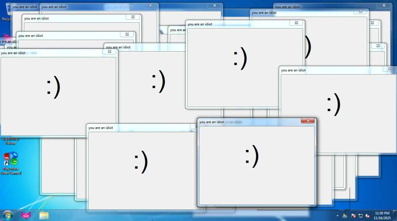Click the Show desktop button beside the clock
397x221 pixels.
point(395,215)
